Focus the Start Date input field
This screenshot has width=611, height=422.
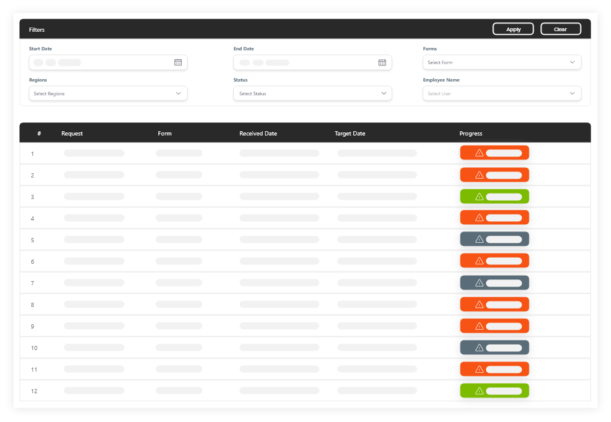[108, 62]
